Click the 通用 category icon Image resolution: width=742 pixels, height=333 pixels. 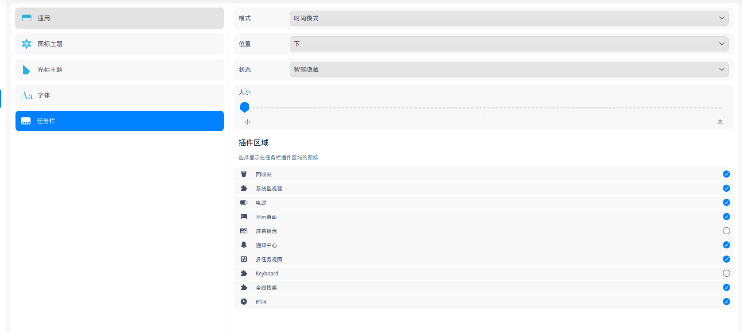(x=27, y=18)
